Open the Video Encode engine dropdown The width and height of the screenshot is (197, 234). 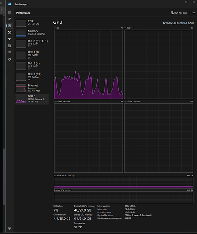point(62,102)
